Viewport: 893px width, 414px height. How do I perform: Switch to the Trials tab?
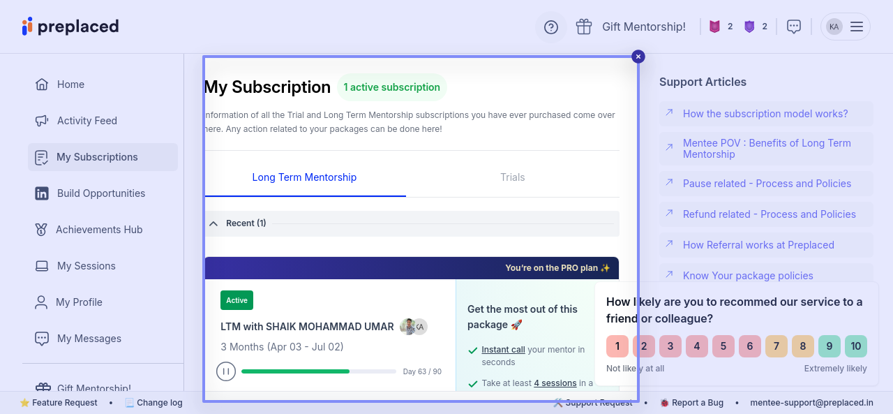pos(512,177)
